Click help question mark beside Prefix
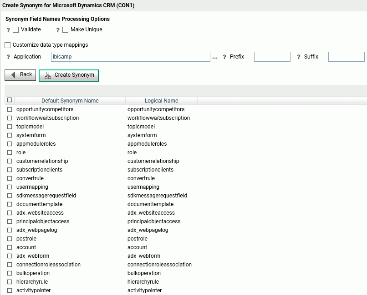This screenshot has width=367, height=295. click(224, 57)
